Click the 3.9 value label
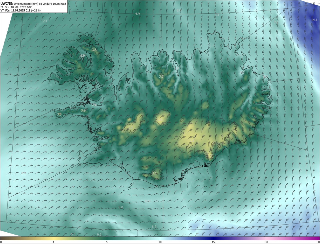Image resolution: width=320 pixels, height=244 pixels. click(x=83, y=110)
